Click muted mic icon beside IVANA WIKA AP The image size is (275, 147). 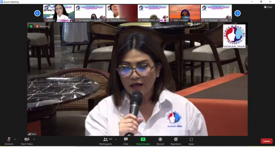[x=140, y=20]
